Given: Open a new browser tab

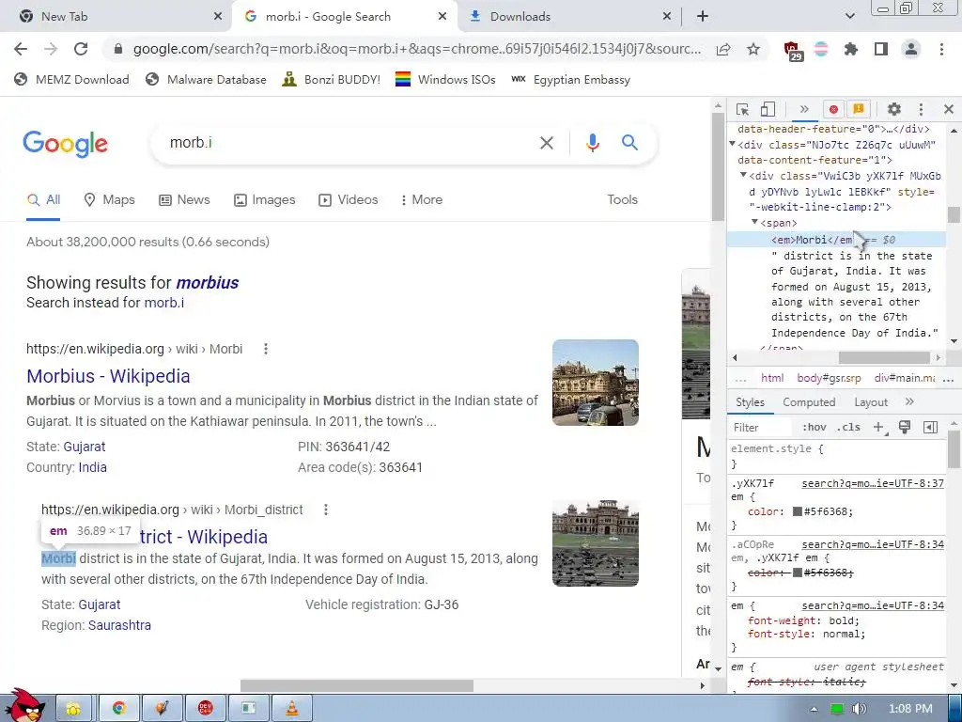Looking at the screenshot, I should pyautogui.click(x=703, y=17).
